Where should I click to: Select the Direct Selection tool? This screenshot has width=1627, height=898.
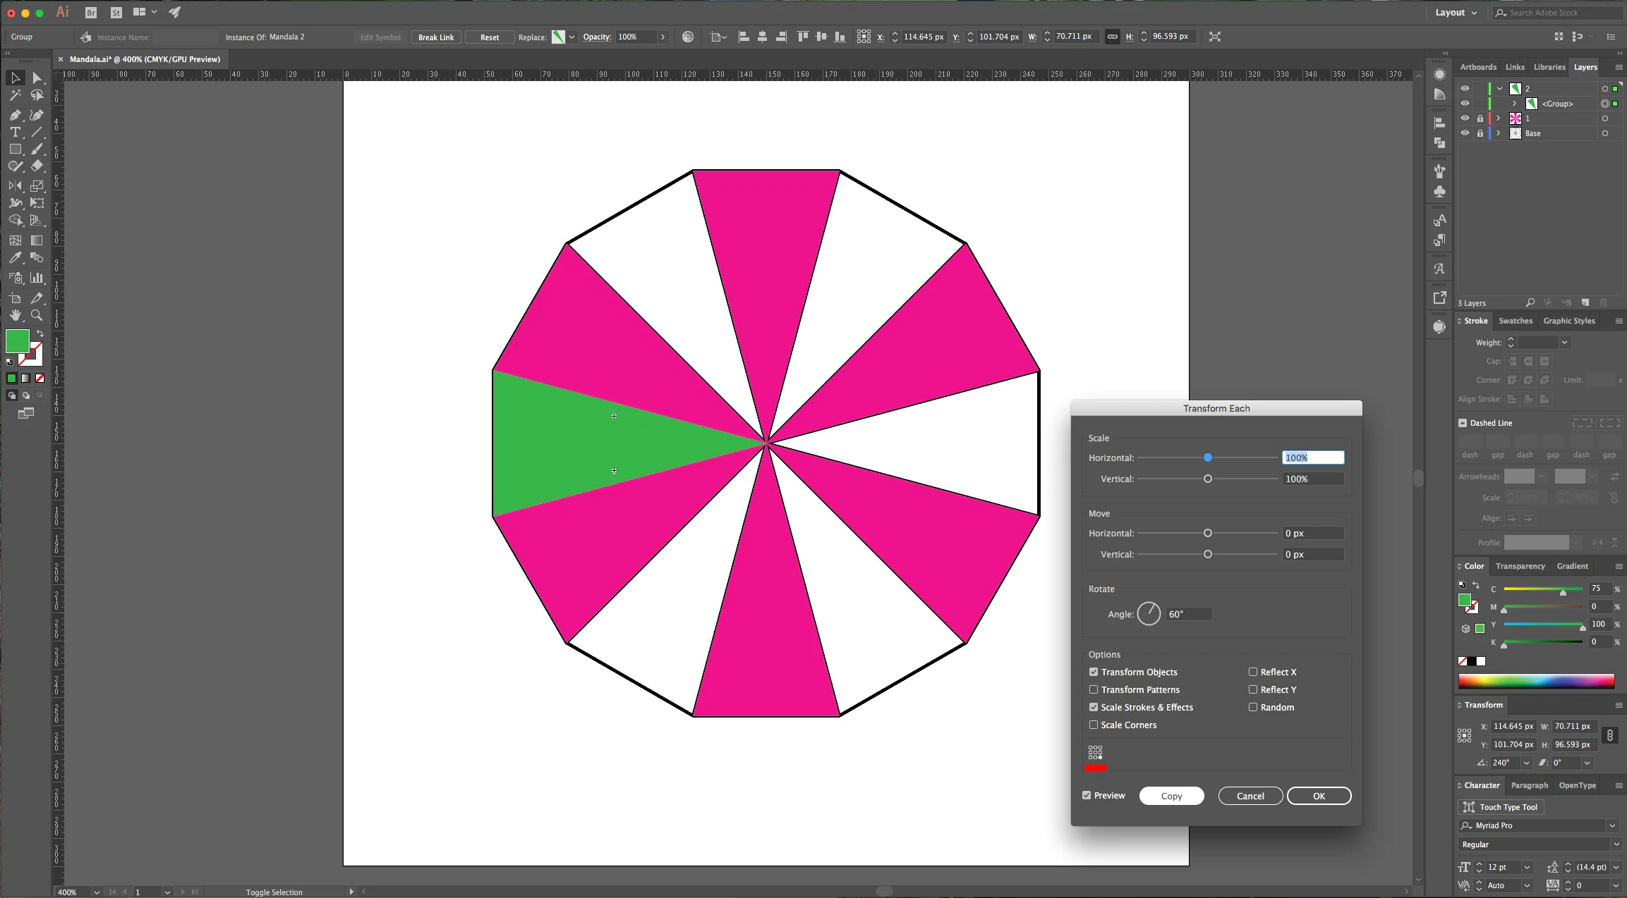37,78
